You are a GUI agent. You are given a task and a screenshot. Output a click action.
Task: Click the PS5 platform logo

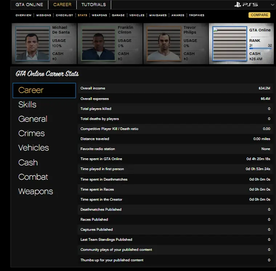[x=246, y=5]
